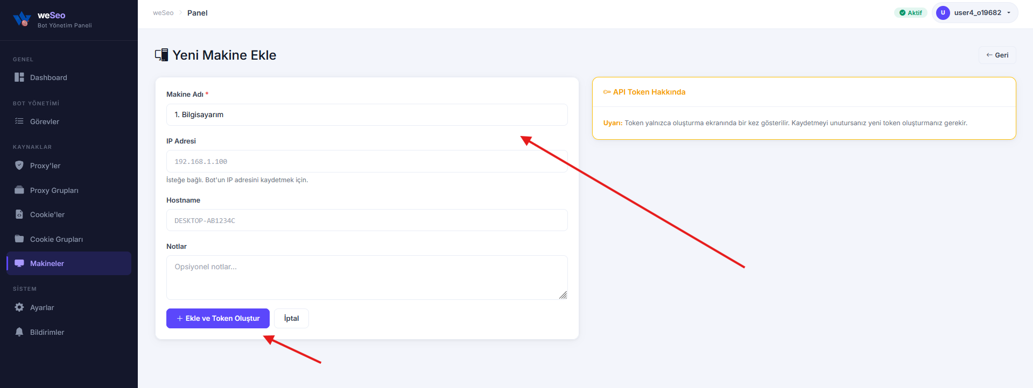
Task: Focus the Hostname input field
Action: click(367, 220)
